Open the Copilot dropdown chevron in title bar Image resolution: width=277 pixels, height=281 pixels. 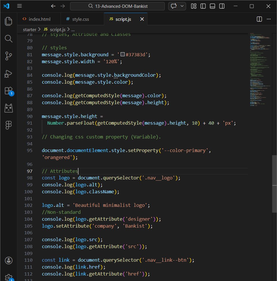(181, 6)
